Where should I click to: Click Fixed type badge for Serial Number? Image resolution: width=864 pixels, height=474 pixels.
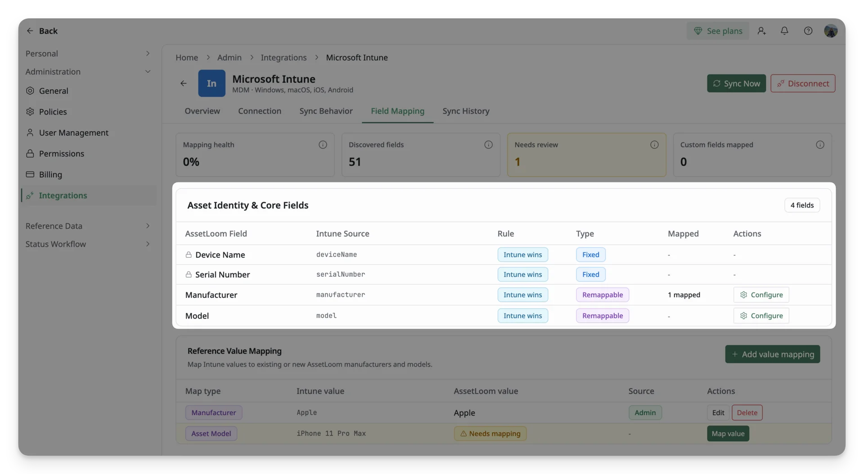[x=590, y=275]
